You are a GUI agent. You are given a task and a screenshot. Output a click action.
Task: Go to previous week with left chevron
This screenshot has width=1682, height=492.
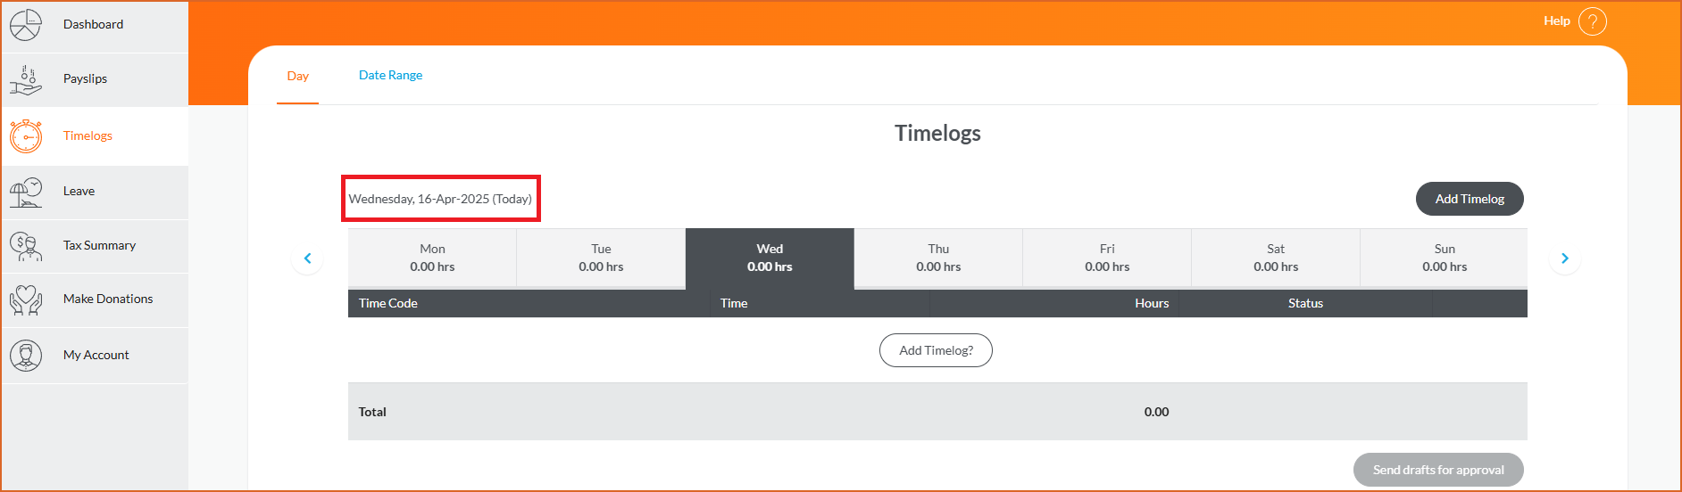click(x=307, y=258)
